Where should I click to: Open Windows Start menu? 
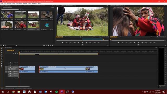(2, 92)
